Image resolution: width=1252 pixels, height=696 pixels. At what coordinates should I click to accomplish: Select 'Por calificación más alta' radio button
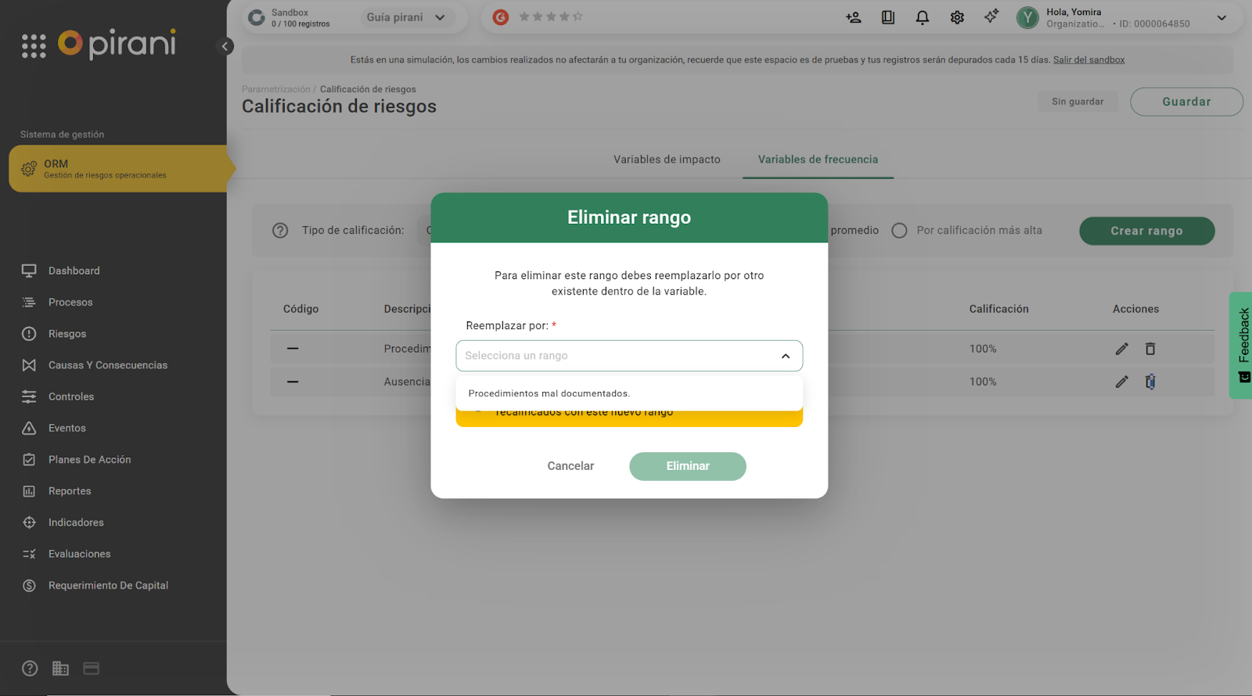coord(899,231)
